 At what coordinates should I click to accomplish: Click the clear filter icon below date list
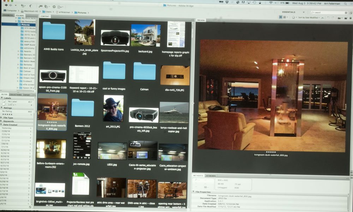30,207
